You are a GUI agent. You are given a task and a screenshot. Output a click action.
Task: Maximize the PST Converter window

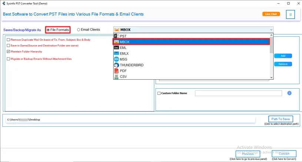288,3
